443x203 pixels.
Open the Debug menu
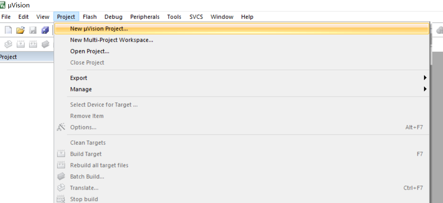tap(113, 17)
